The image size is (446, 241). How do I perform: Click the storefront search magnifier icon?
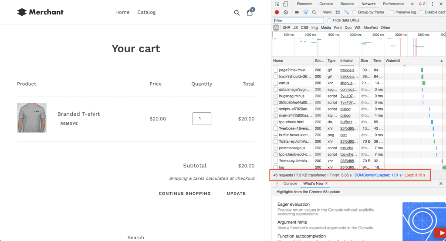[x=237, y=13]
